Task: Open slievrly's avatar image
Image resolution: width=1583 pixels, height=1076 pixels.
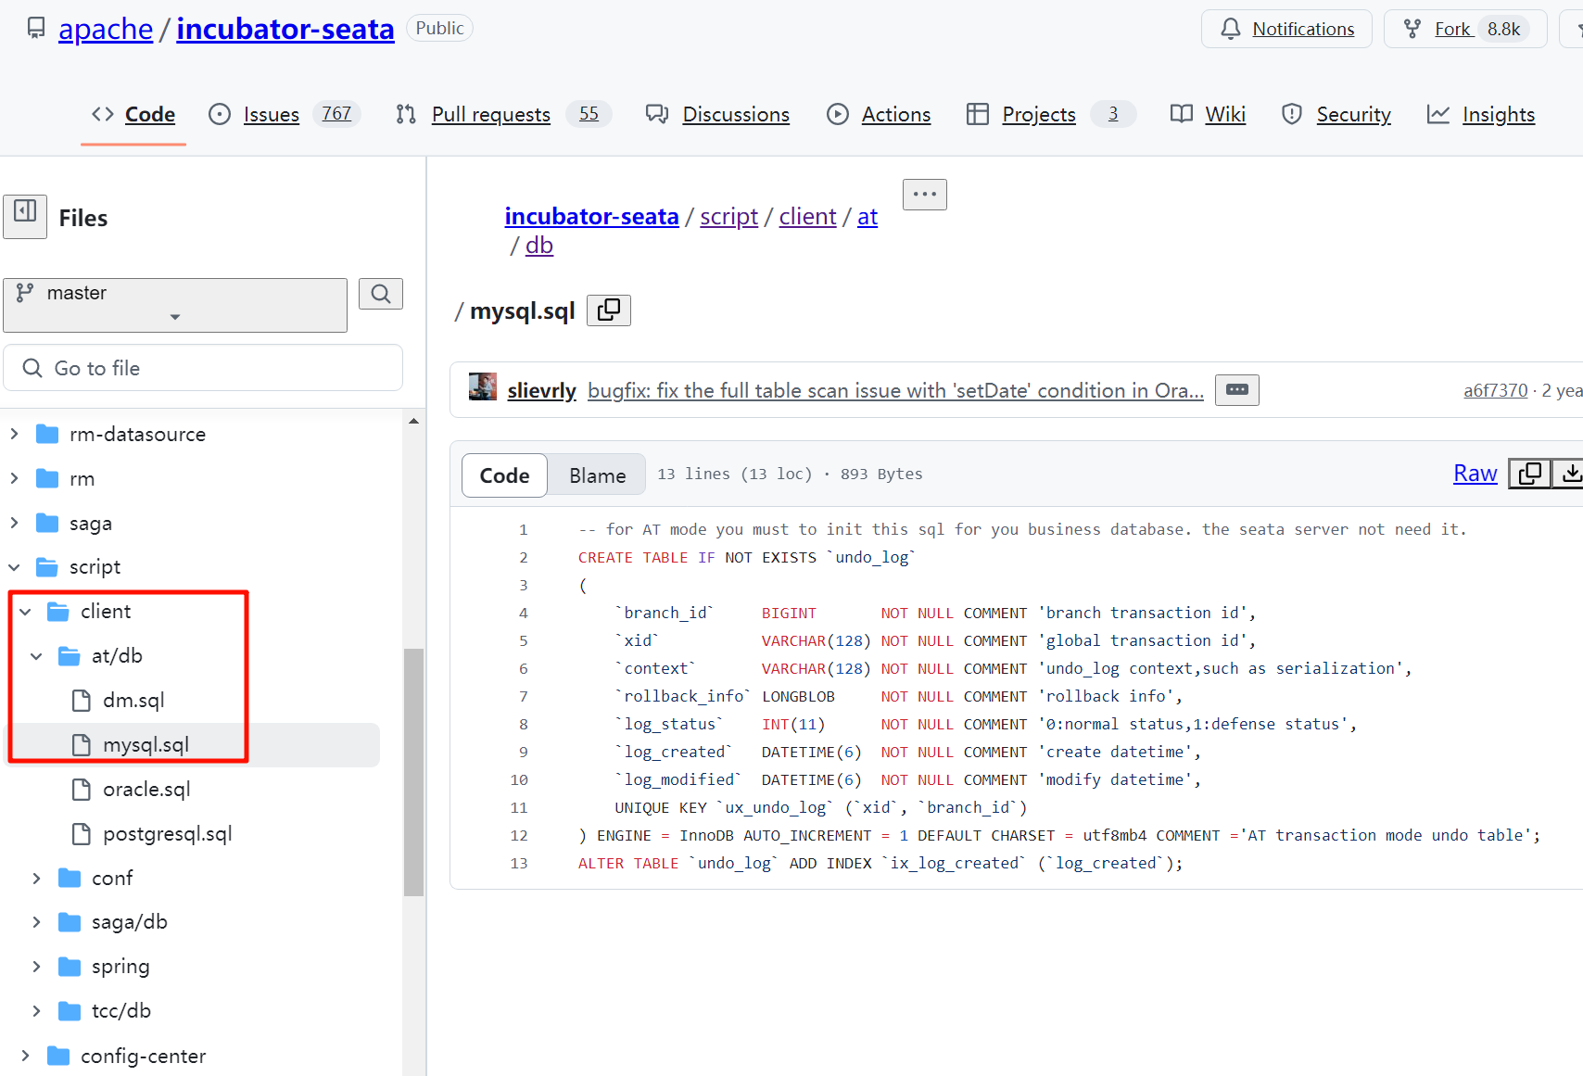Action: [x=483, y=386]
